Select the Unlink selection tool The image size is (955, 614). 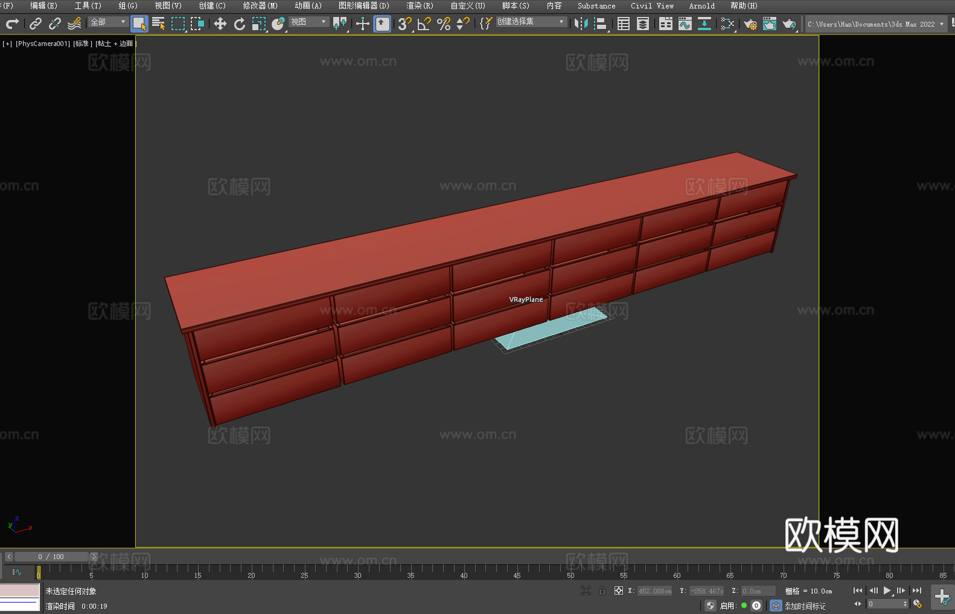[55, 24]
